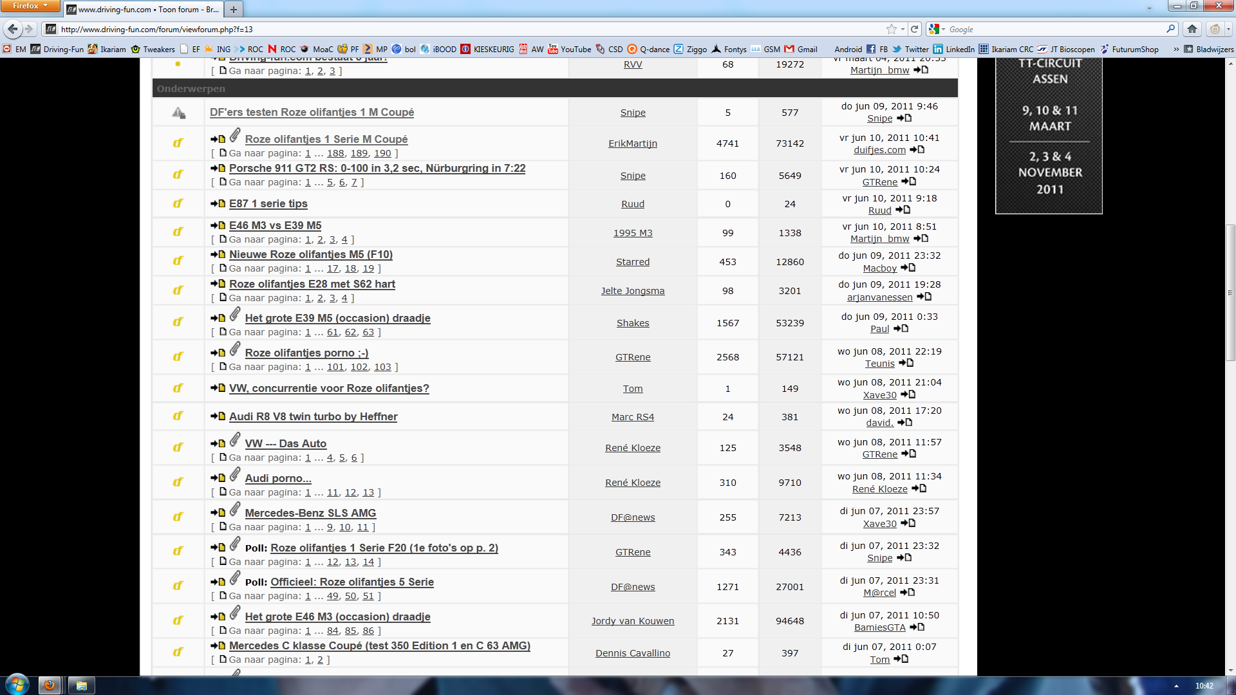
Task: Click the taskbar clock showing 10:42
Action: (1204, 686)
